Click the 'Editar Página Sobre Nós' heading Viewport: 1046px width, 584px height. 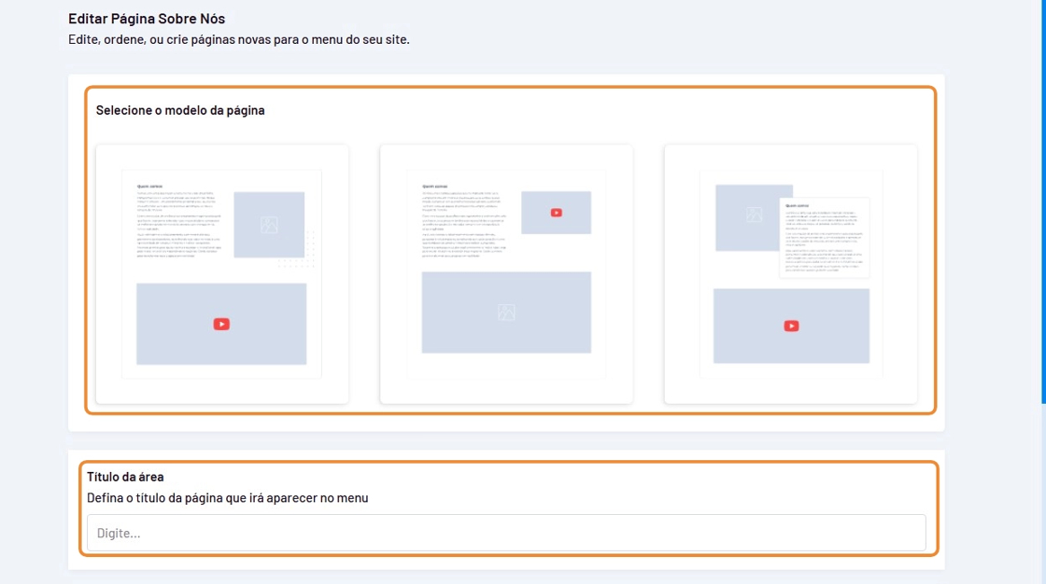147,19
